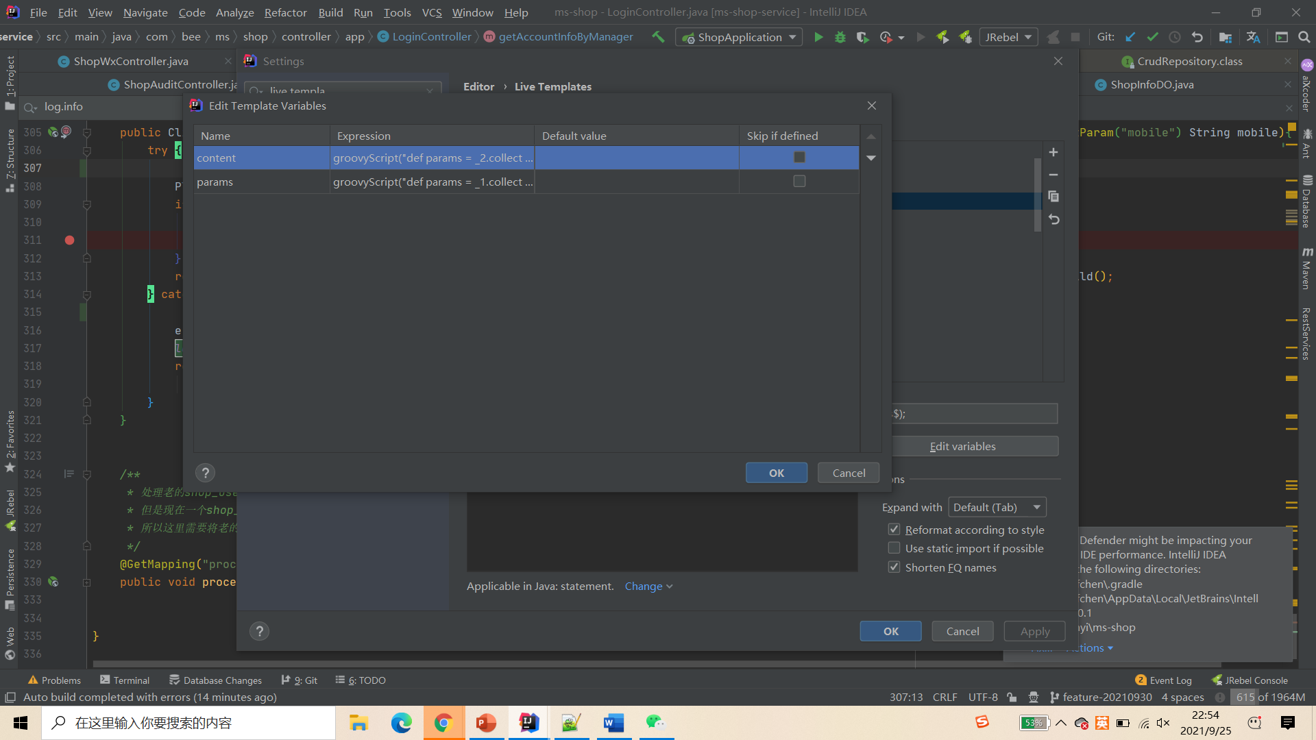1316x740 pixels.
Task: Toggle Skip if defined for content
Action: [x=799, y=158]
